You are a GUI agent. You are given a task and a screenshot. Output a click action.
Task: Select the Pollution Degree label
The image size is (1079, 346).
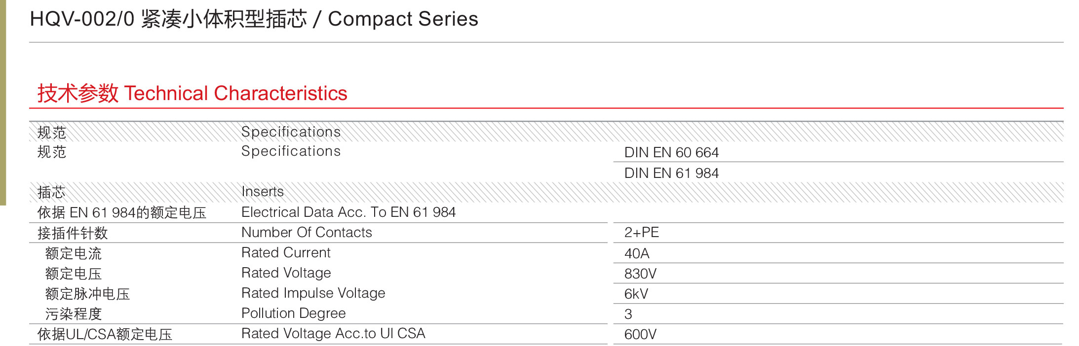[x=294, y=313]
